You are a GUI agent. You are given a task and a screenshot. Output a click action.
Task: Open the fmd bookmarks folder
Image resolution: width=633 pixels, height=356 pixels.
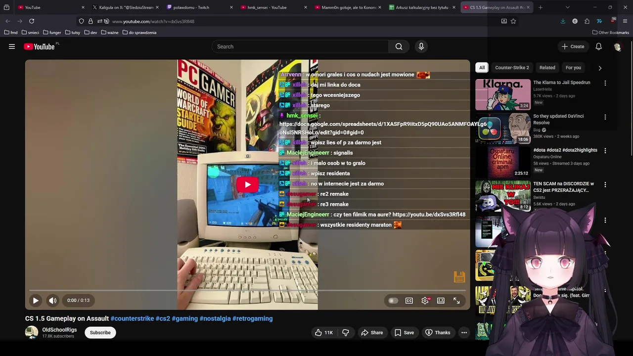point(11,33)
